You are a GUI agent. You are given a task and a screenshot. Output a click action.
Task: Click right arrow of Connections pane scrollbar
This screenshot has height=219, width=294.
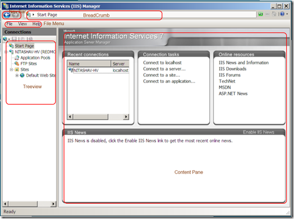coord(53,204)
